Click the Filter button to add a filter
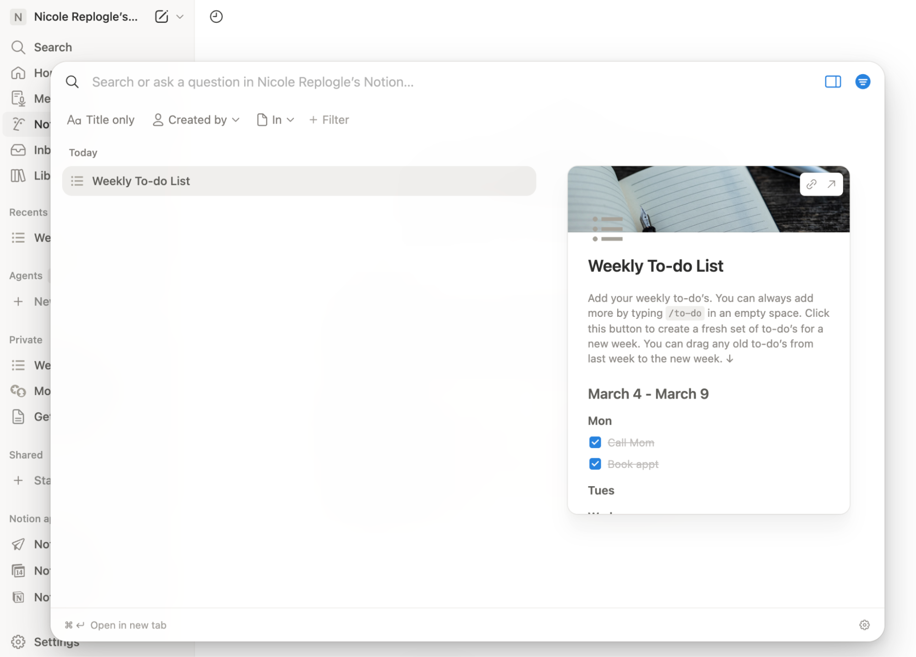 click(x=328, y=119)
